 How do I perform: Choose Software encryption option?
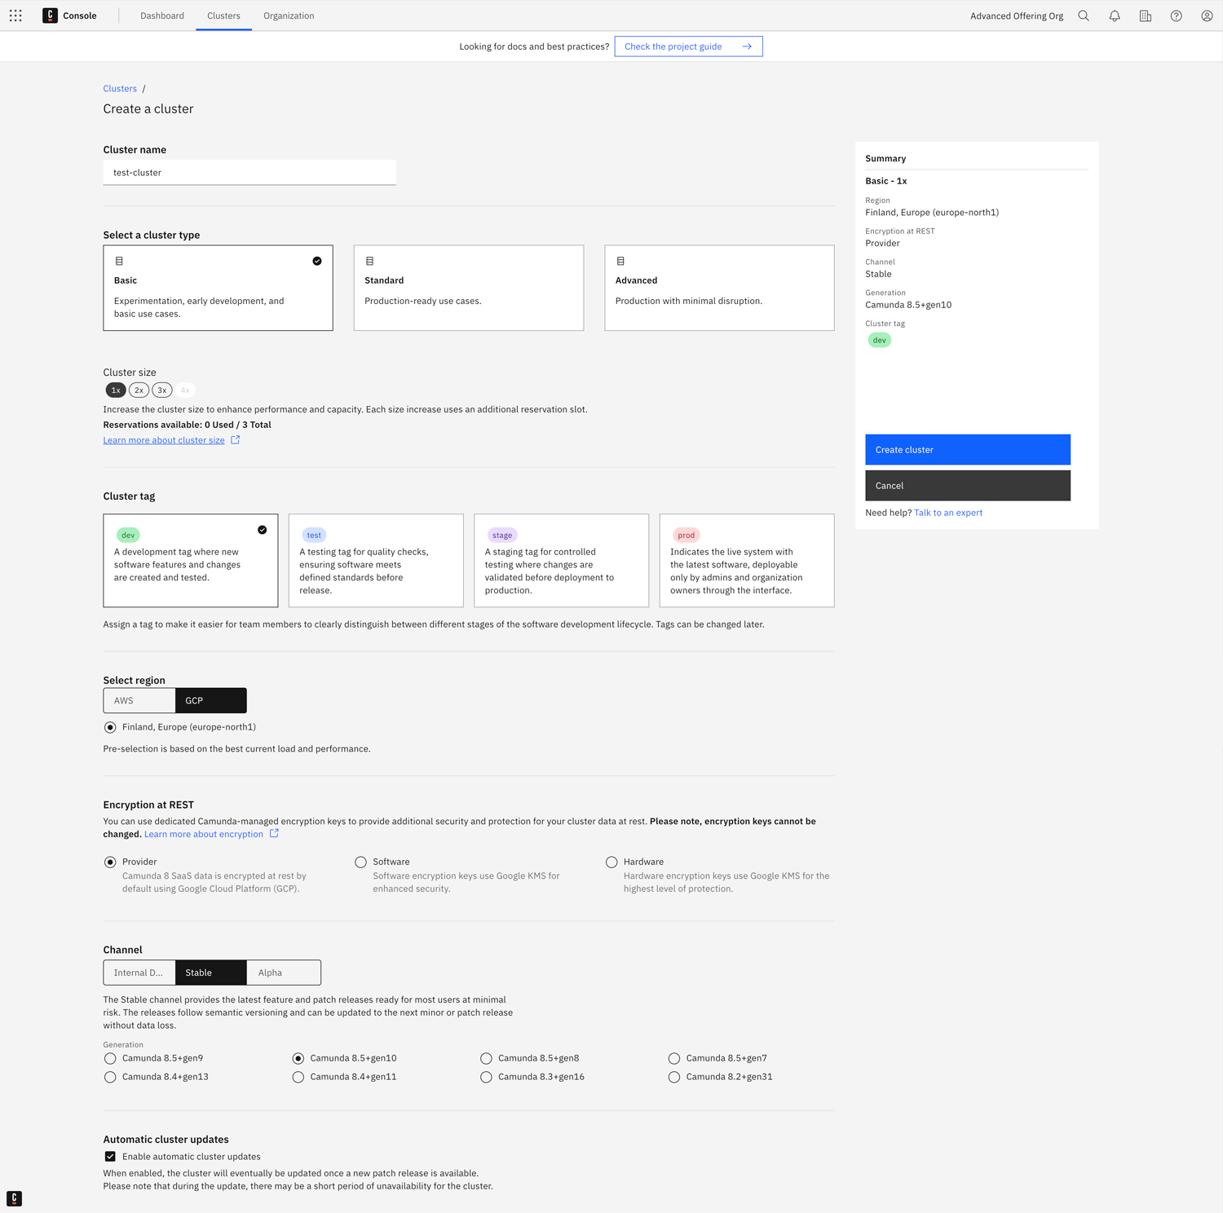click(x=360, y=862)
